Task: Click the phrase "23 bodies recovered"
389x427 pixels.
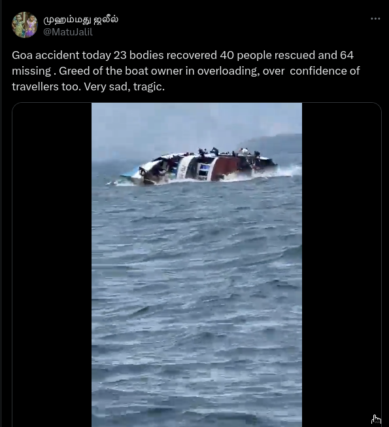Action: (x=166, y=55)
